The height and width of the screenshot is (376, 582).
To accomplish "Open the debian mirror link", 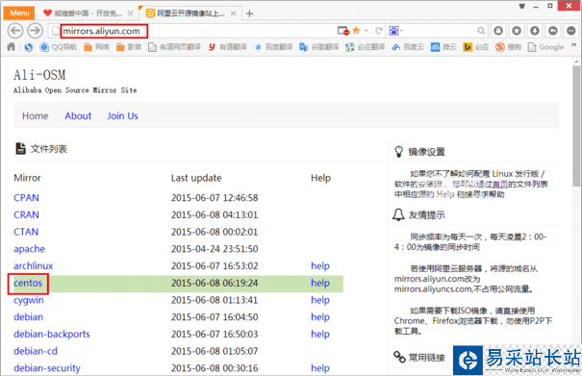I will coord(29,317).
